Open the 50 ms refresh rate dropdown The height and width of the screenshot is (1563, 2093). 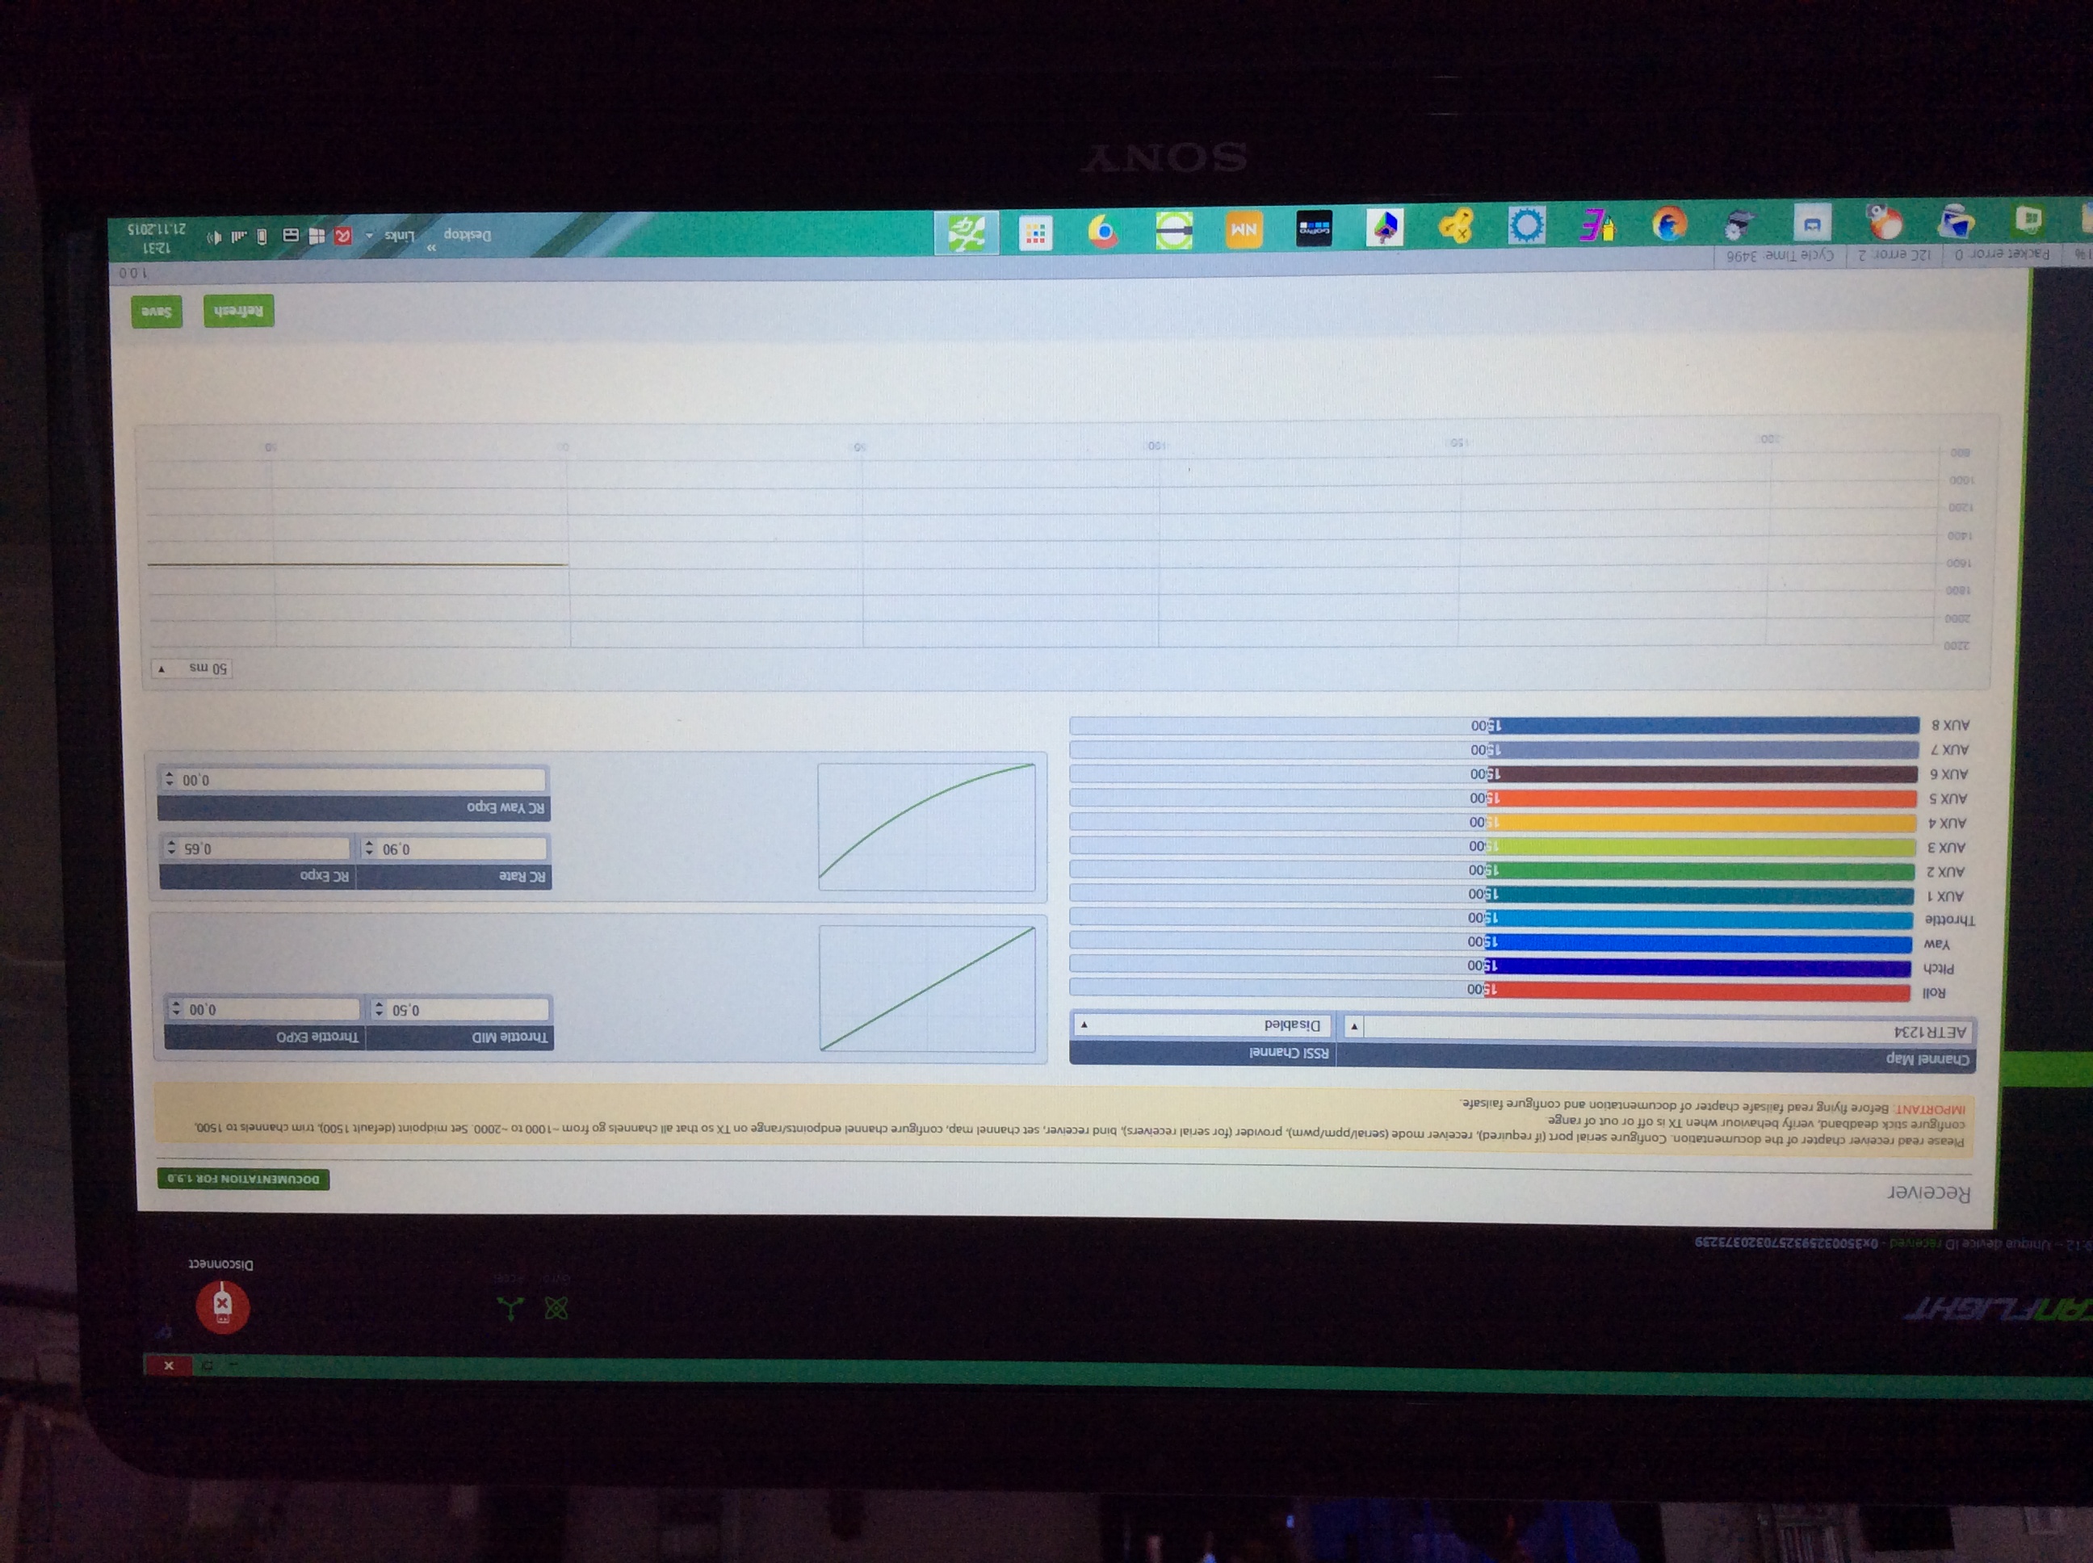pyautogui.click(x=192, y=669)
